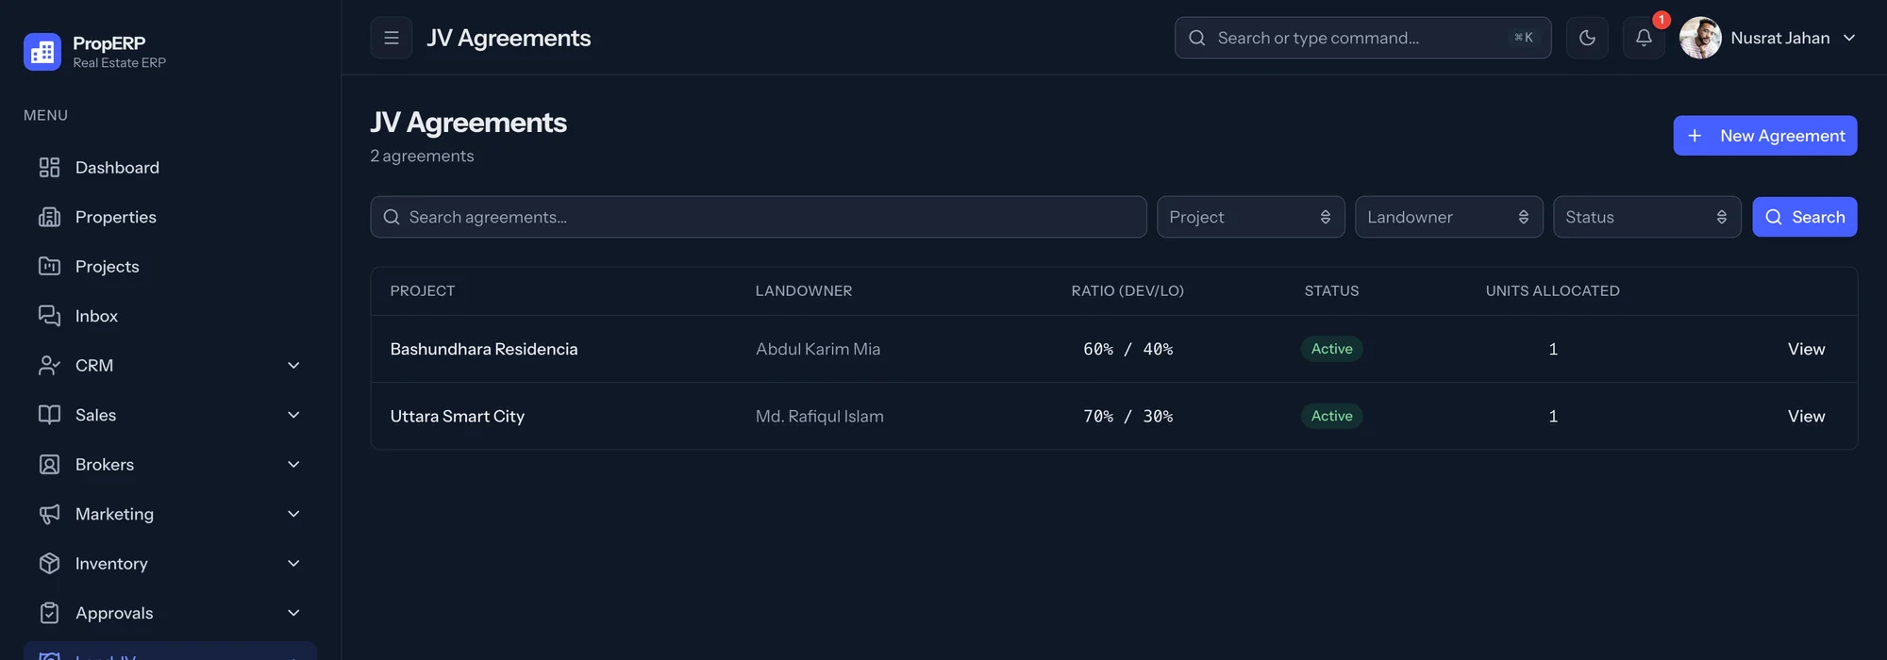Toggle the sidebar with the hamburger icon
Screen dimensions: 1887x660
pos(392,38)
